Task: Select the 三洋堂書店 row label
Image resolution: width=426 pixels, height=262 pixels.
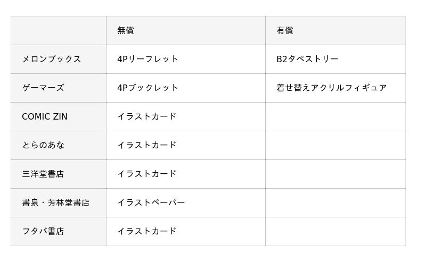Action: pos(43,174)
